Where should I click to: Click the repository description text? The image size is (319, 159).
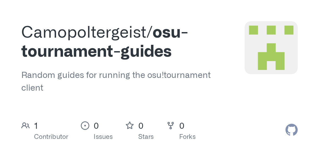point(116,81)
